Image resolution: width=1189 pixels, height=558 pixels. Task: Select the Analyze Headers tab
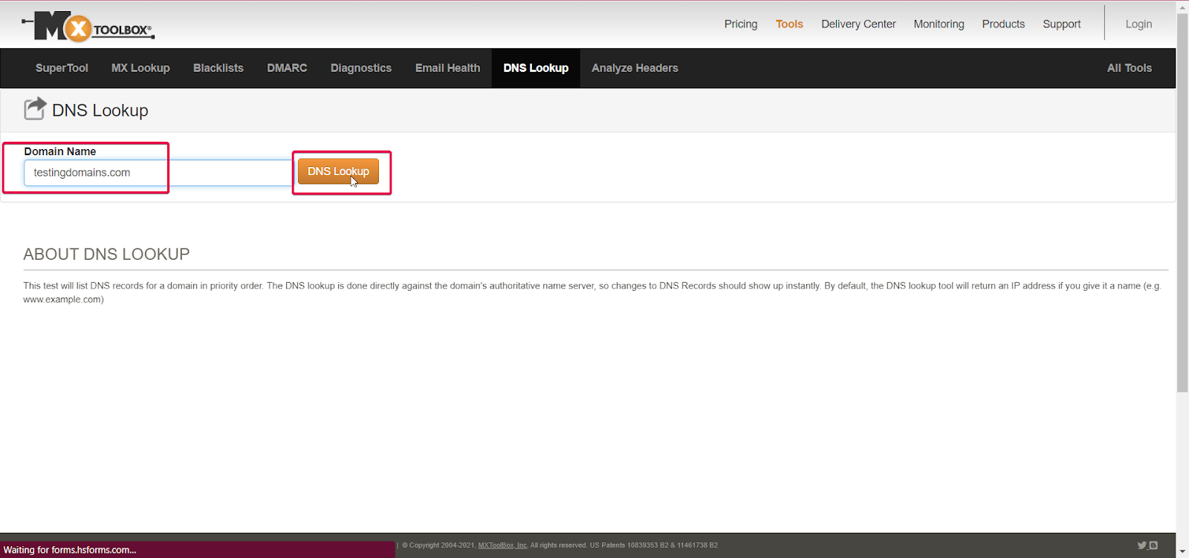coord(635,68)
